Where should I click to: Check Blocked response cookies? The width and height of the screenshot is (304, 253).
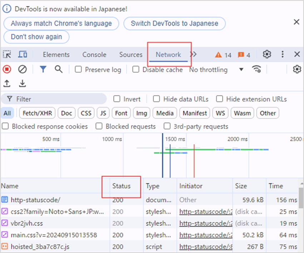click(5, 126)
